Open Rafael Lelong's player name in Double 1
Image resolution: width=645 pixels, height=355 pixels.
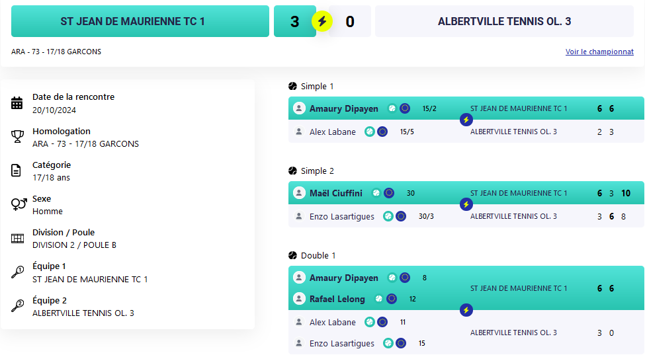pyautogui.click(x=337, y=299)
